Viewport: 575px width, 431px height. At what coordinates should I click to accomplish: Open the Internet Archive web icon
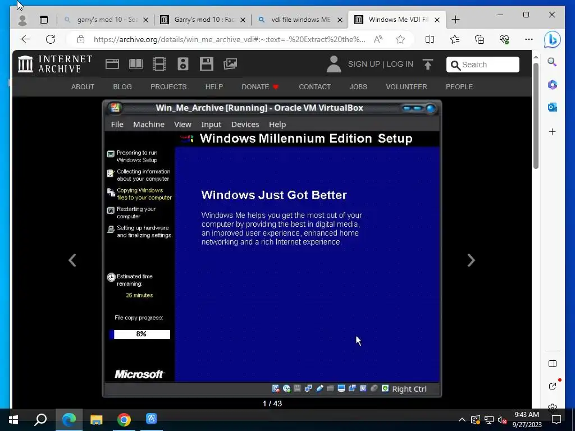[112, 64]
